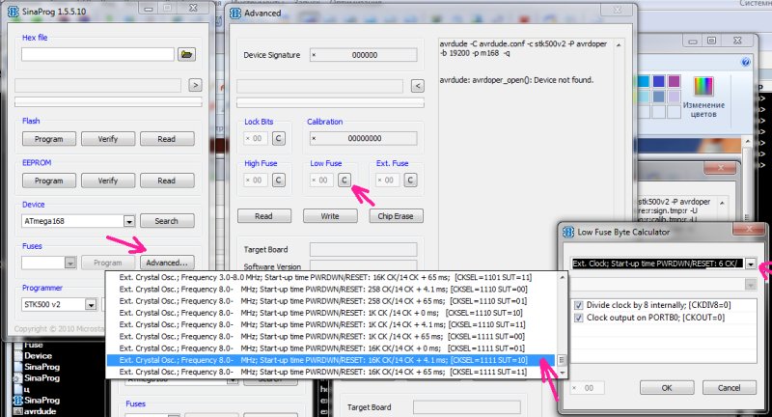Image resolution: width=772 pixels, height=417 pixels.
Task: Select option CKSEL=1111 SUT=11
Action: click(331, 372)
